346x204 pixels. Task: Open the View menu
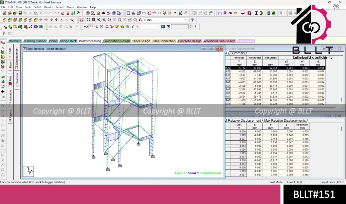pos(19,7)
